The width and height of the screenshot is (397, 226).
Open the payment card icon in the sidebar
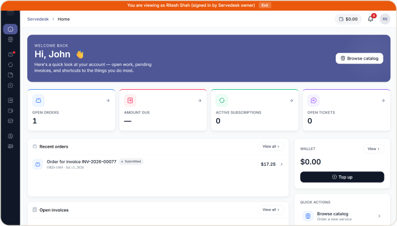click(x=10, y=121)
